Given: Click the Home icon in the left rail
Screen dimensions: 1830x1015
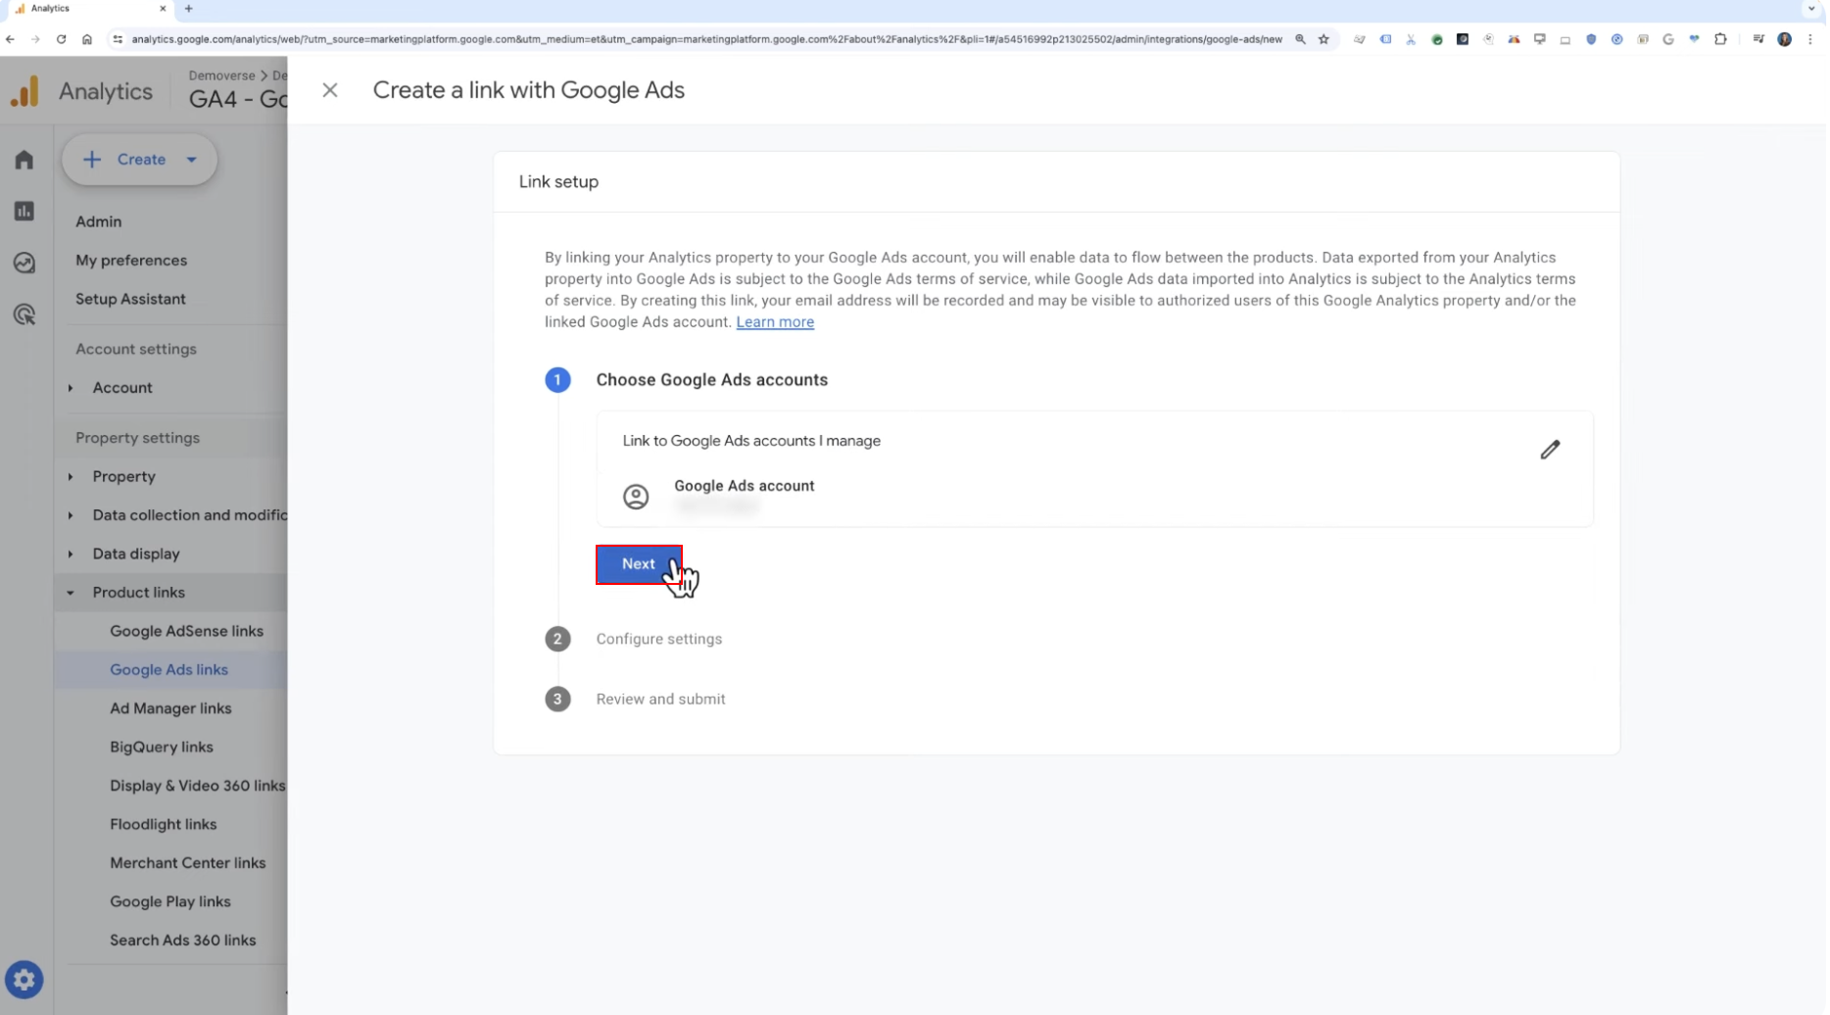Looking at the screenshot, I should 24,160.
